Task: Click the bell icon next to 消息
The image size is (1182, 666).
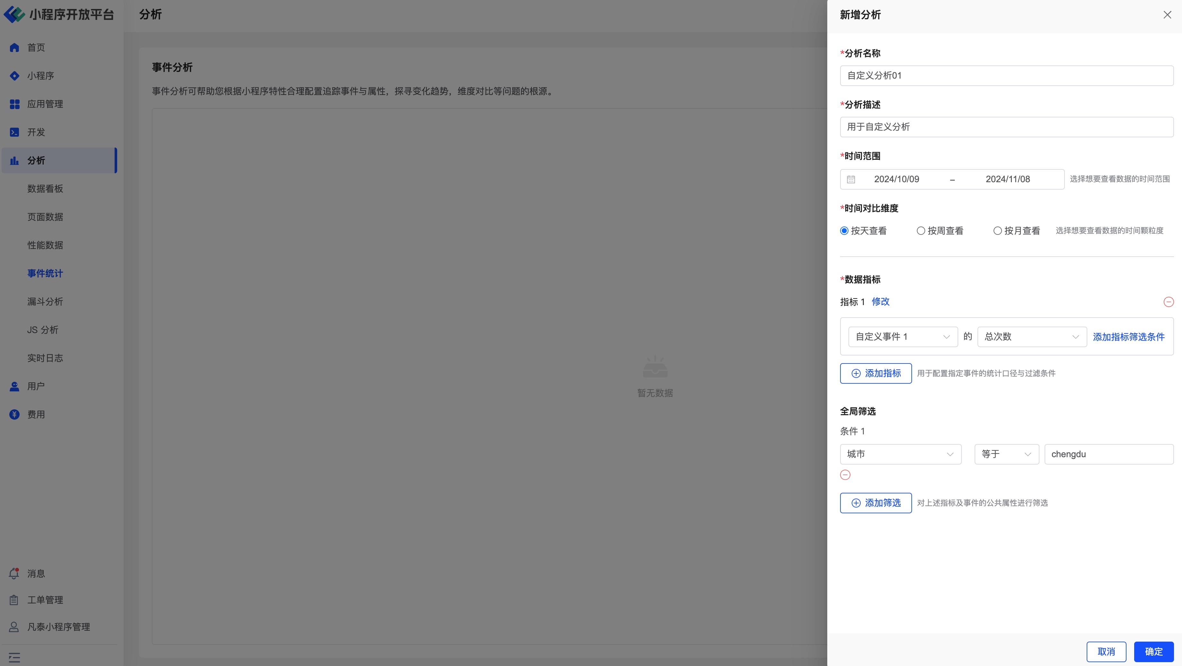Action: (x=14, y=573)
